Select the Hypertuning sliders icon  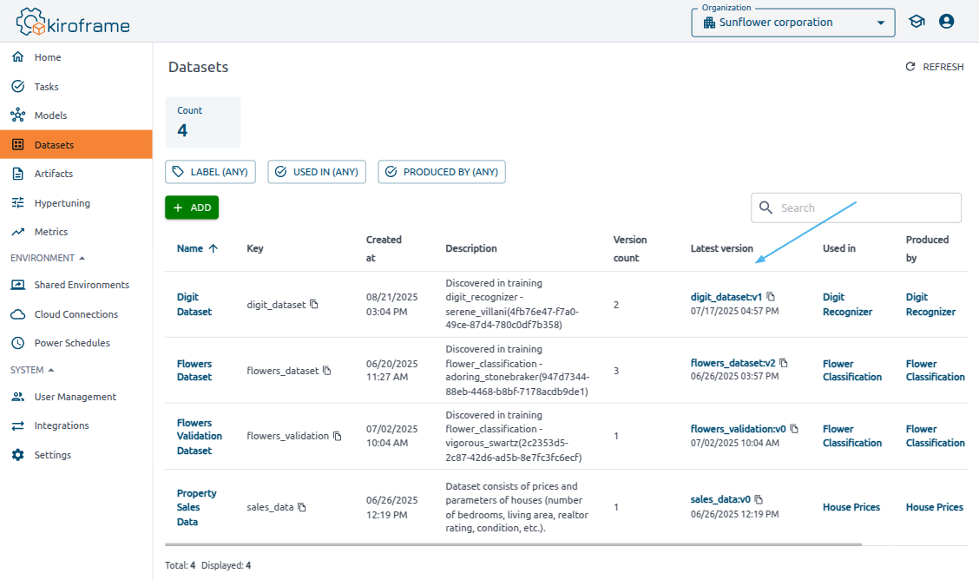pyautogui.click(x=17, y=202)
